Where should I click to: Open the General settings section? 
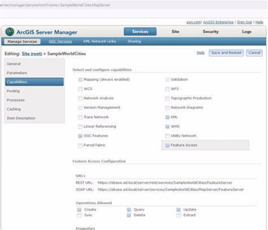[34, 64]
